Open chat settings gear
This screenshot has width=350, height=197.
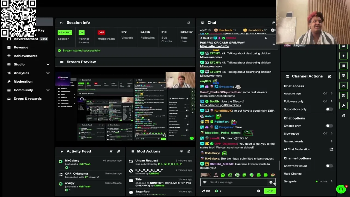click(x=259, y=191)
